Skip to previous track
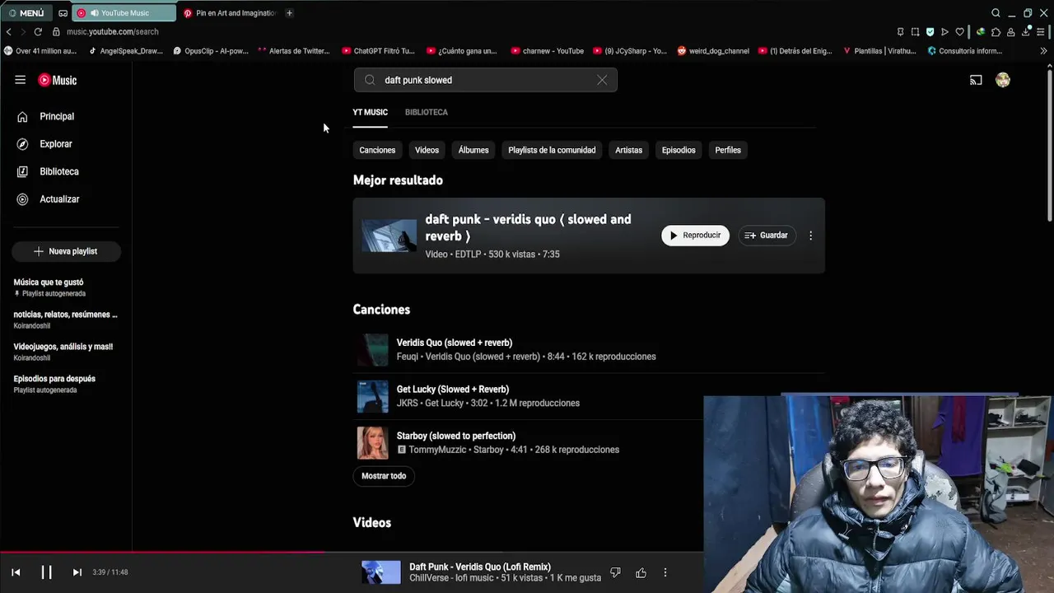The height and width of the screenshot is (593, 1054). coord(16,572)
